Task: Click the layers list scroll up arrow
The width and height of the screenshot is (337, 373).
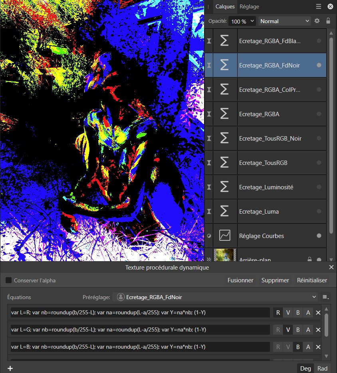Action: pyautogui.click(x=331, y=33)
